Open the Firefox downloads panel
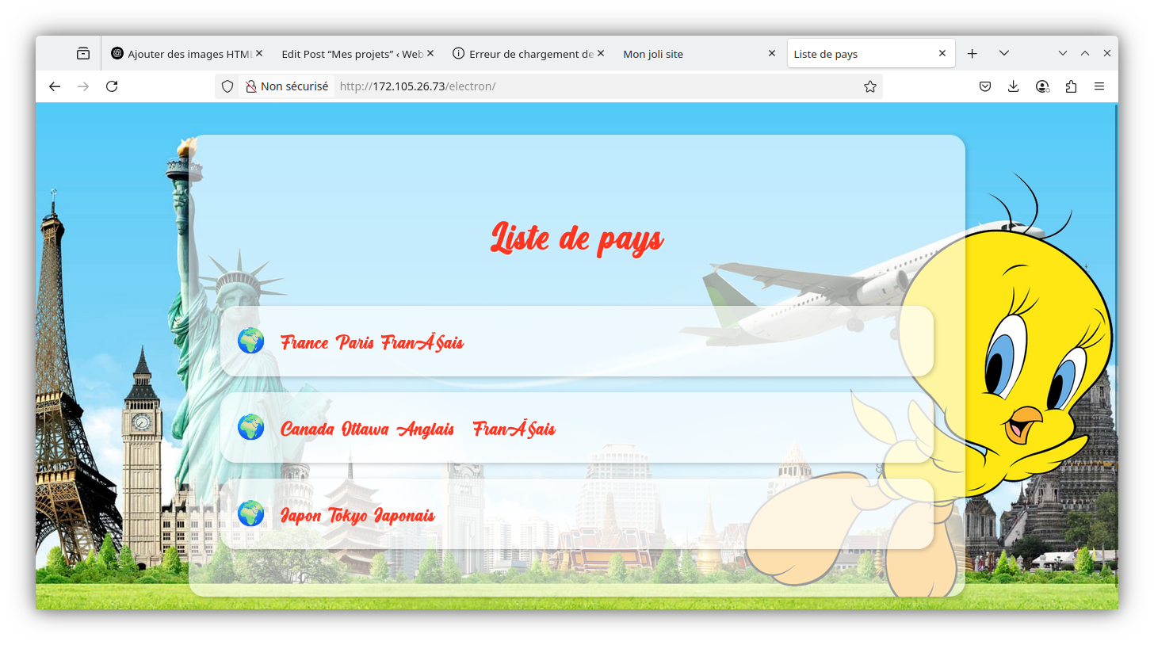1154x645 pixels. pos(1013,86)
